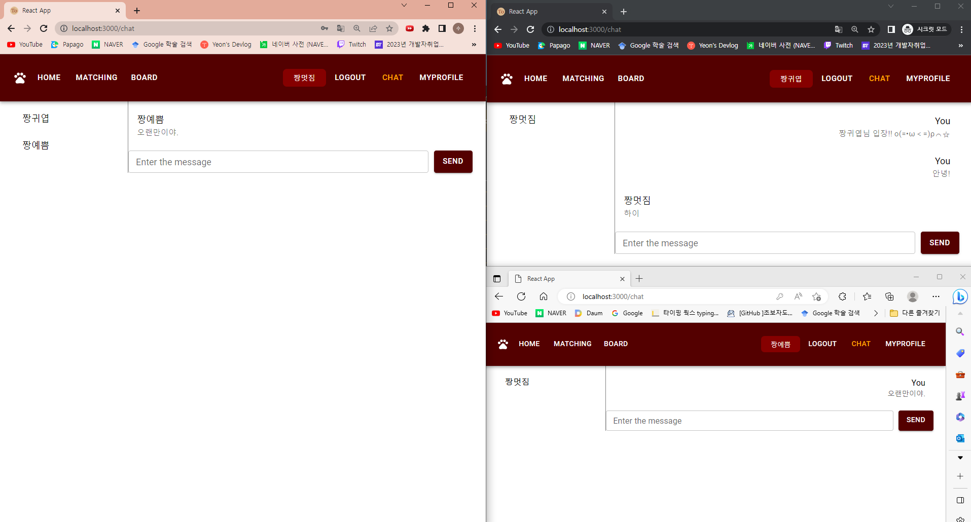Toggle side panel icon in left Chrome
This screenshot has height=522, width=971.
[x=442, y=28]
